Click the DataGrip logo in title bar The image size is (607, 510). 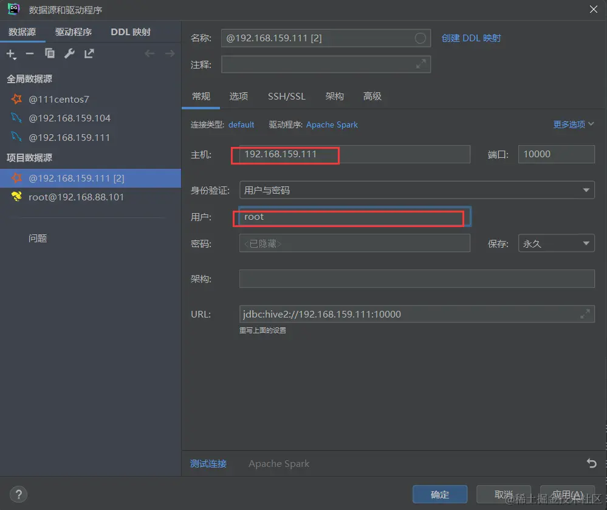[13, 9]
